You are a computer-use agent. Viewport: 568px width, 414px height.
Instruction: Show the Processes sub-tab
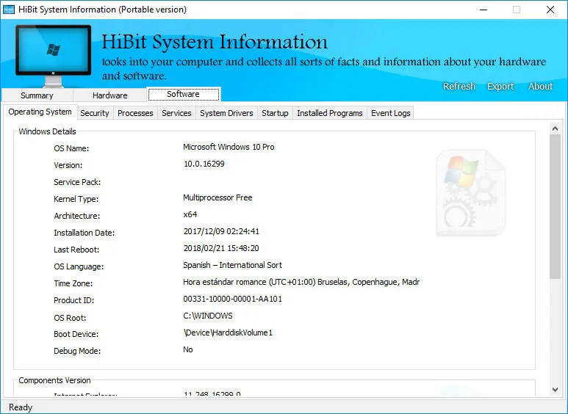(135, 113)
